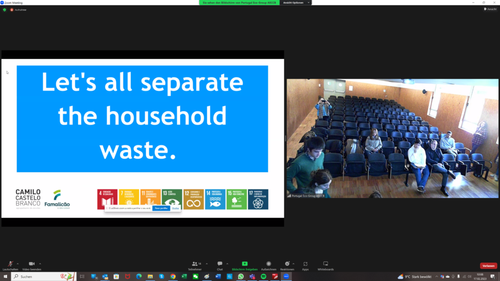Open the Teilnehmer participants panel

[195, 264]
